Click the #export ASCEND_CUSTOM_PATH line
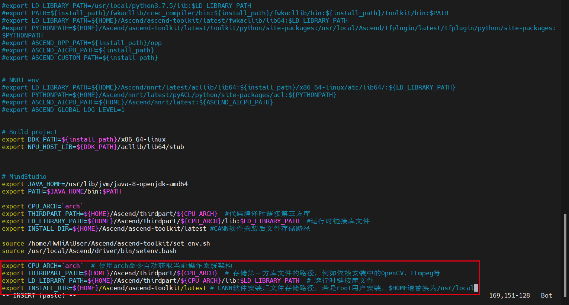 (80, 58)
